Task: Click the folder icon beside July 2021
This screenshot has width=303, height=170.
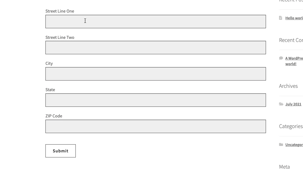Action: 281,104
